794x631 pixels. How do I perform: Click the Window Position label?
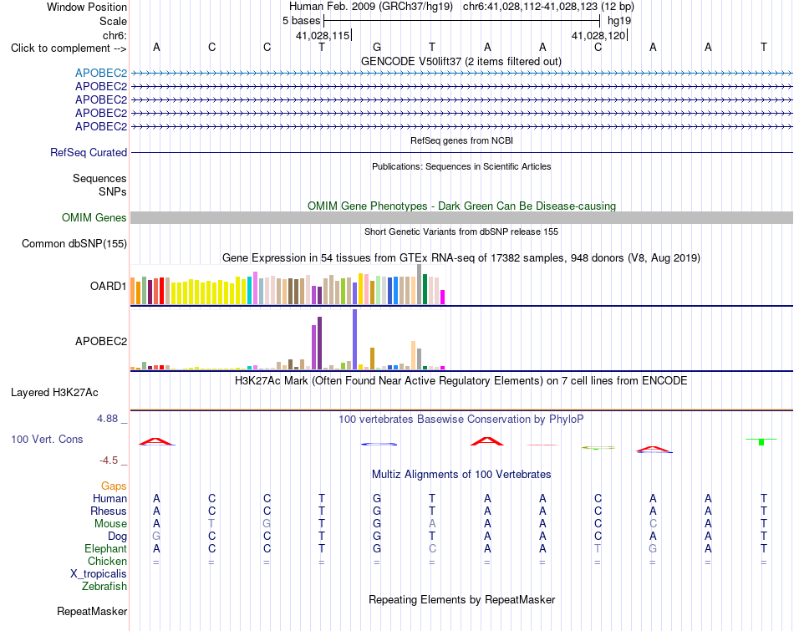click(87, 7)
